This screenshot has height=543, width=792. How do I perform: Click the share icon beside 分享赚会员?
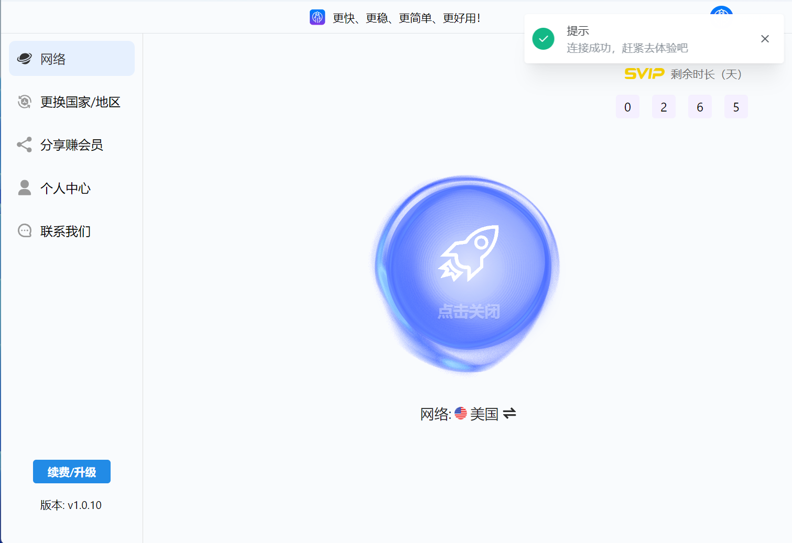pos(24,145)
